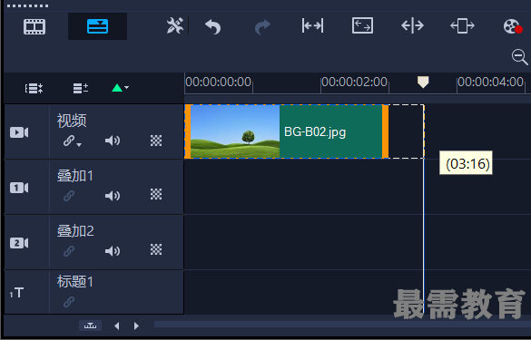Click ruler at 00:00:02:00

coord(354,83)
